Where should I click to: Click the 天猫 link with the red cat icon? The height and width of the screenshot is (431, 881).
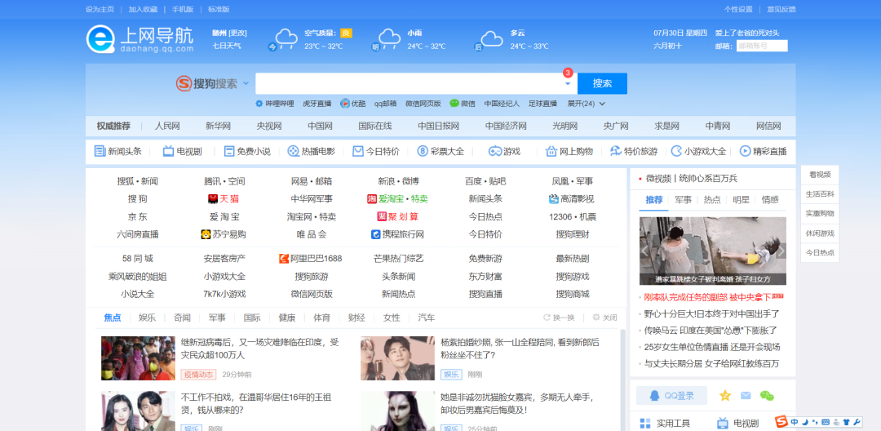pos(224,199)
